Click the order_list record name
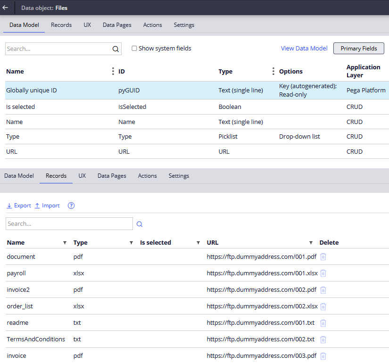Viewport: 389px width, 363px height. pyautogui.click(x=20, y=306)
